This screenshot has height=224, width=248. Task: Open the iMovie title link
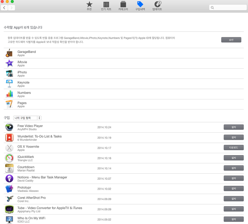(22, 62)
